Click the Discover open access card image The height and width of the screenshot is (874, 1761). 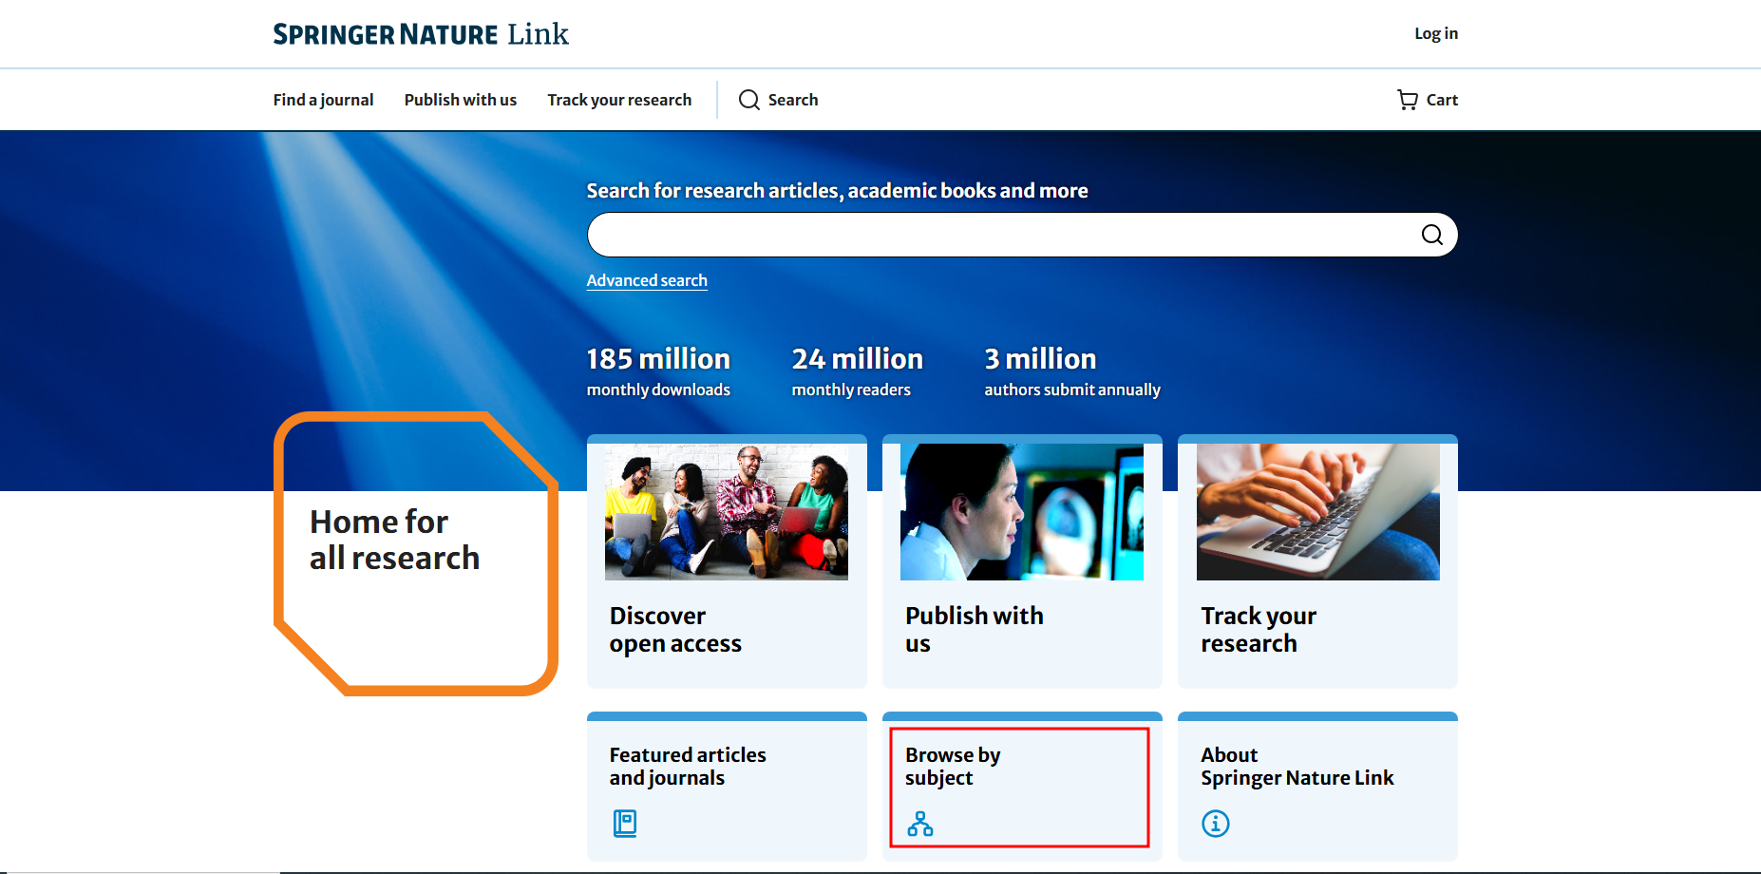[x=727, y=512]
